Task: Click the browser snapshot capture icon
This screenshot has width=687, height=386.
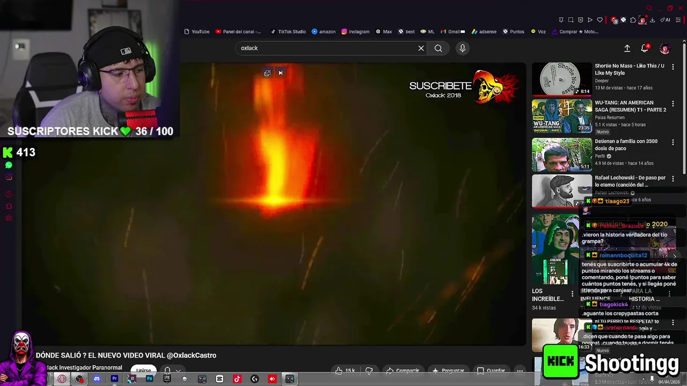Action: pyautogui.click(x=571, y=20)
